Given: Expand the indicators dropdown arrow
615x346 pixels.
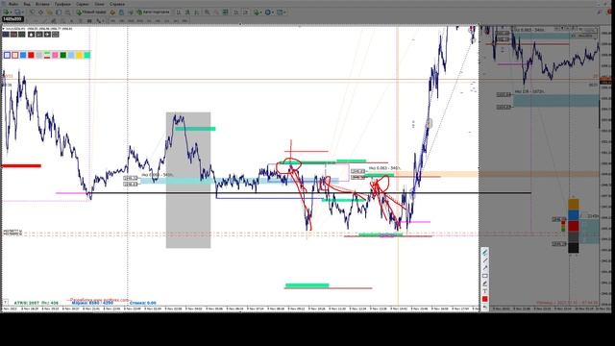Looking at the screenshot, I should [260, 12].
